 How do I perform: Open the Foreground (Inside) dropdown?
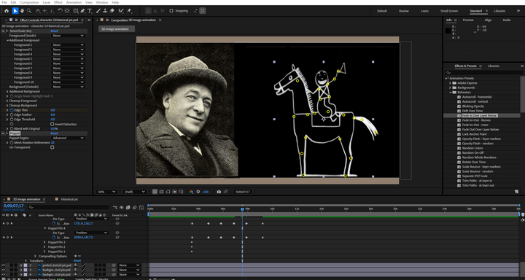[x=68, y=36]
